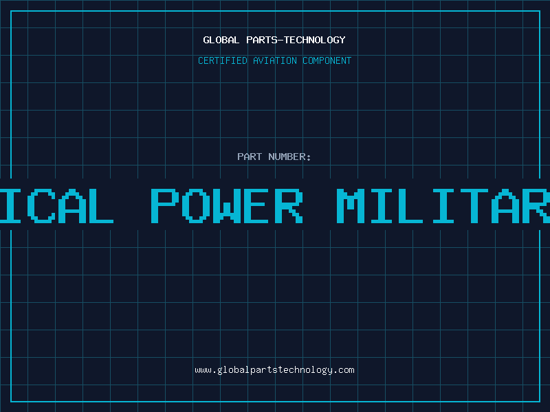Click the bottom cyan border line
The width and height of the screenshot is (550, 412).
(x=275, y=402)
